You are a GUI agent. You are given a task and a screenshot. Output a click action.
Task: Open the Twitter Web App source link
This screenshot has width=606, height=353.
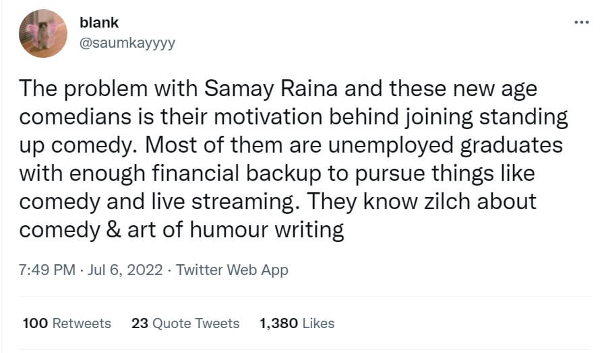coord(232,270)
